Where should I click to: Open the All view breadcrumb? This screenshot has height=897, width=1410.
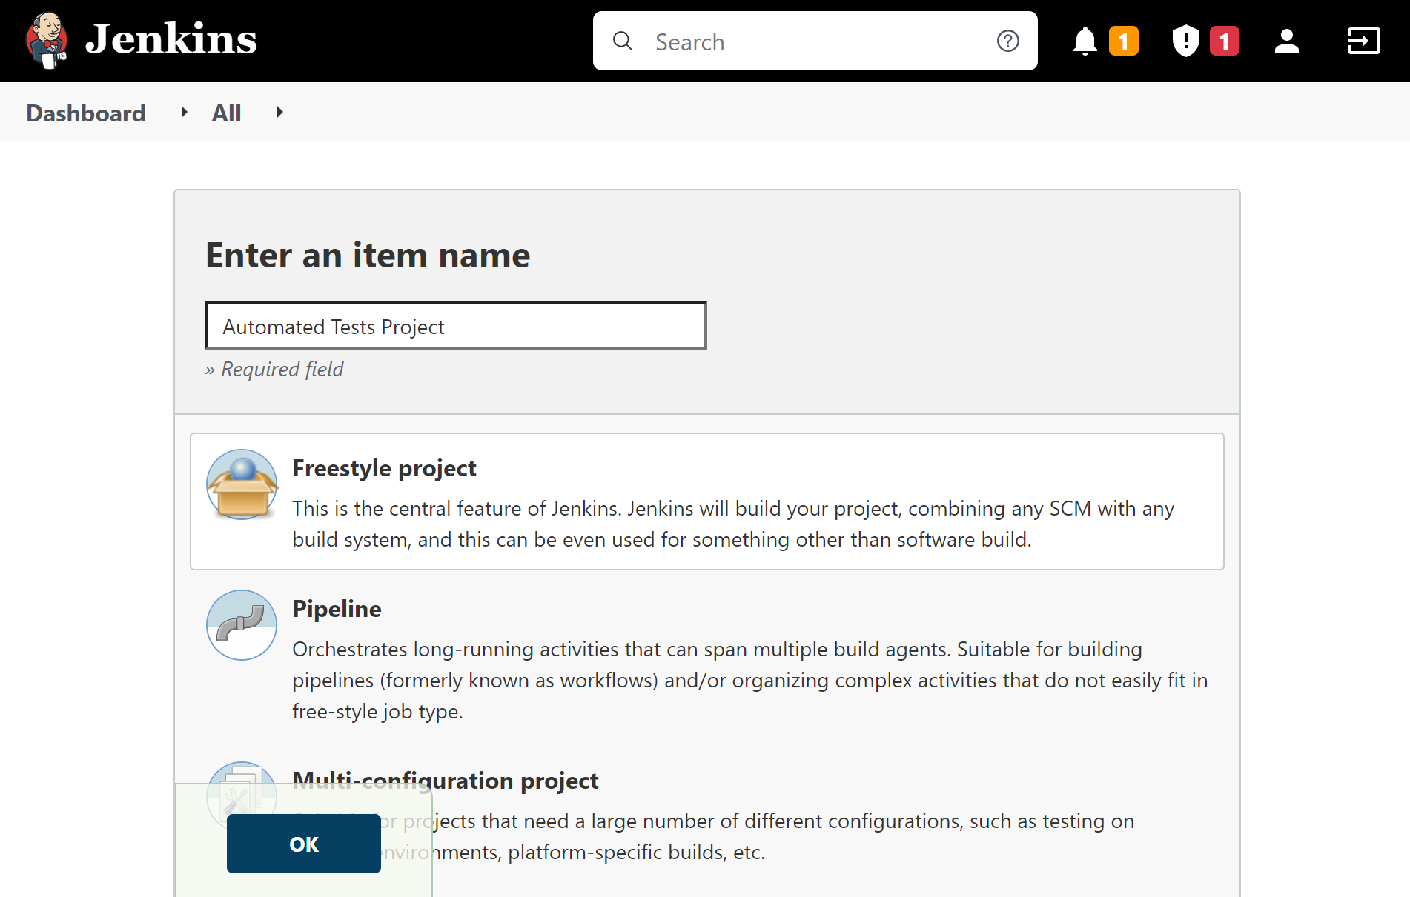click(226, 113)
